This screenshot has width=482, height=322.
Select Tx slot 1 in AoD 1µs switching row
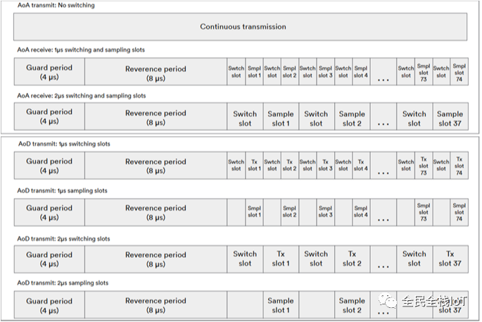[x=254, y=164]
